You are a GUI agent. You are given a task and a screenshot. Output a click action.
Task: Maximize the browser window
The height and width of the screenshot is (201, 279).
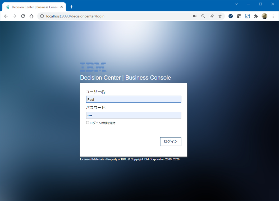point(260,4)
